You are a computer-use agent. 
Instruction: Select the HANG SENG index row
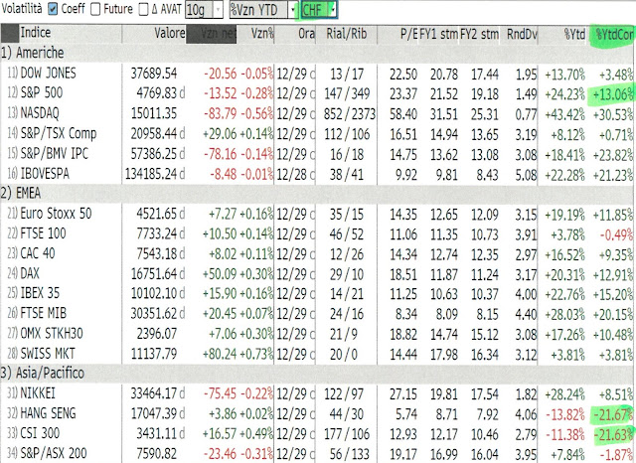(317, 413)
